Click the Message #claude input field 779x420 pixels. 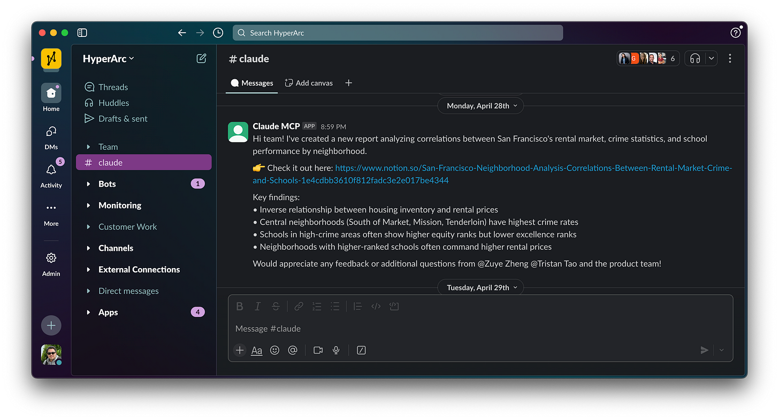[480, 329]
